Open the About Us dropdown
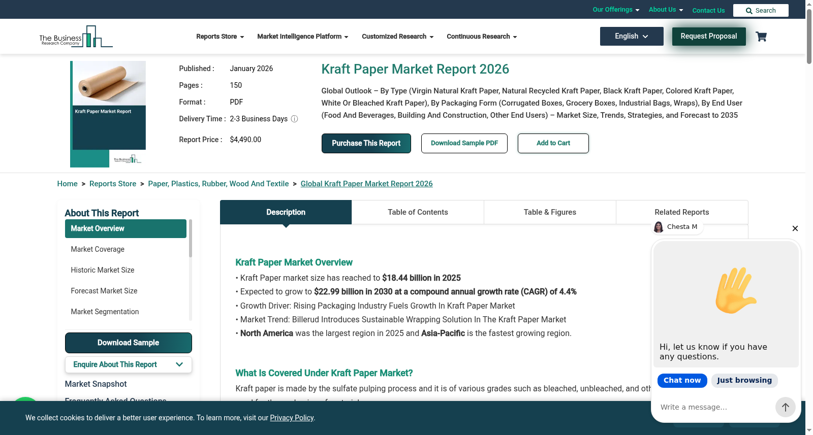813x435 pixels. 666,10
